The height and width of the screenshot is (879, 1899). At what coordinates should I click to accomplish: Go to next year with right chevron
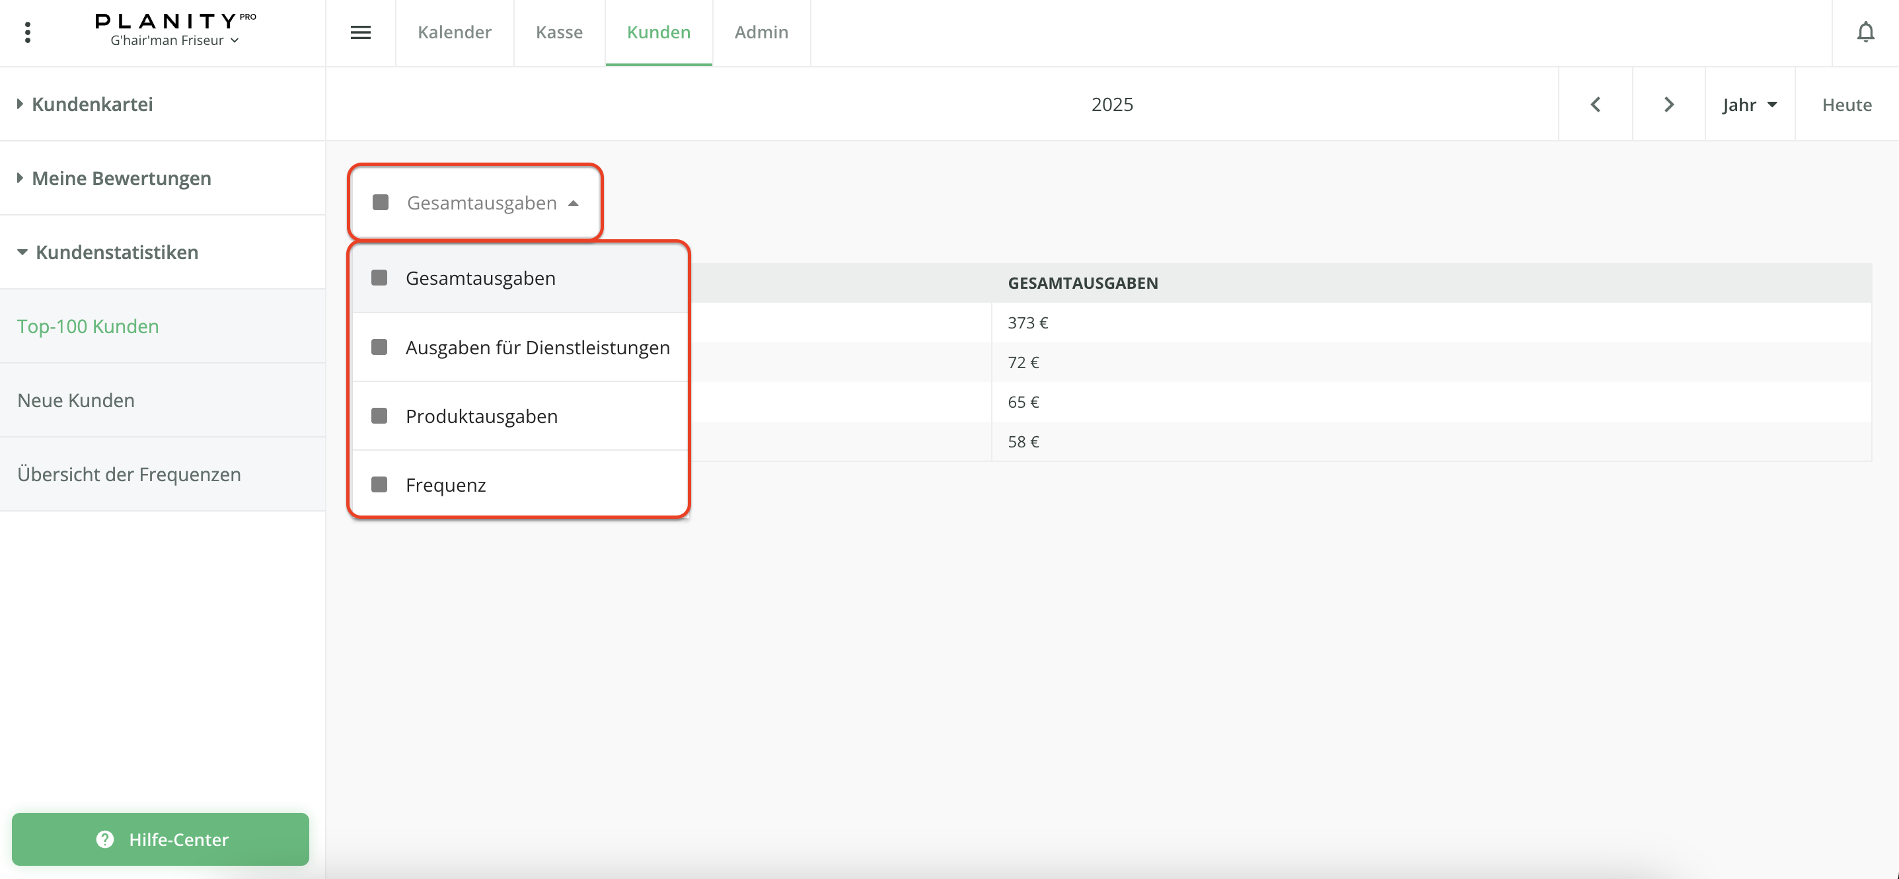point(1669,104)
